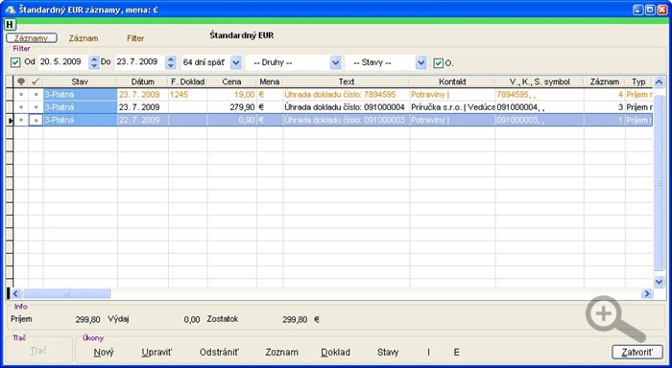Click the Do date spinner

(x=171, y=62)
